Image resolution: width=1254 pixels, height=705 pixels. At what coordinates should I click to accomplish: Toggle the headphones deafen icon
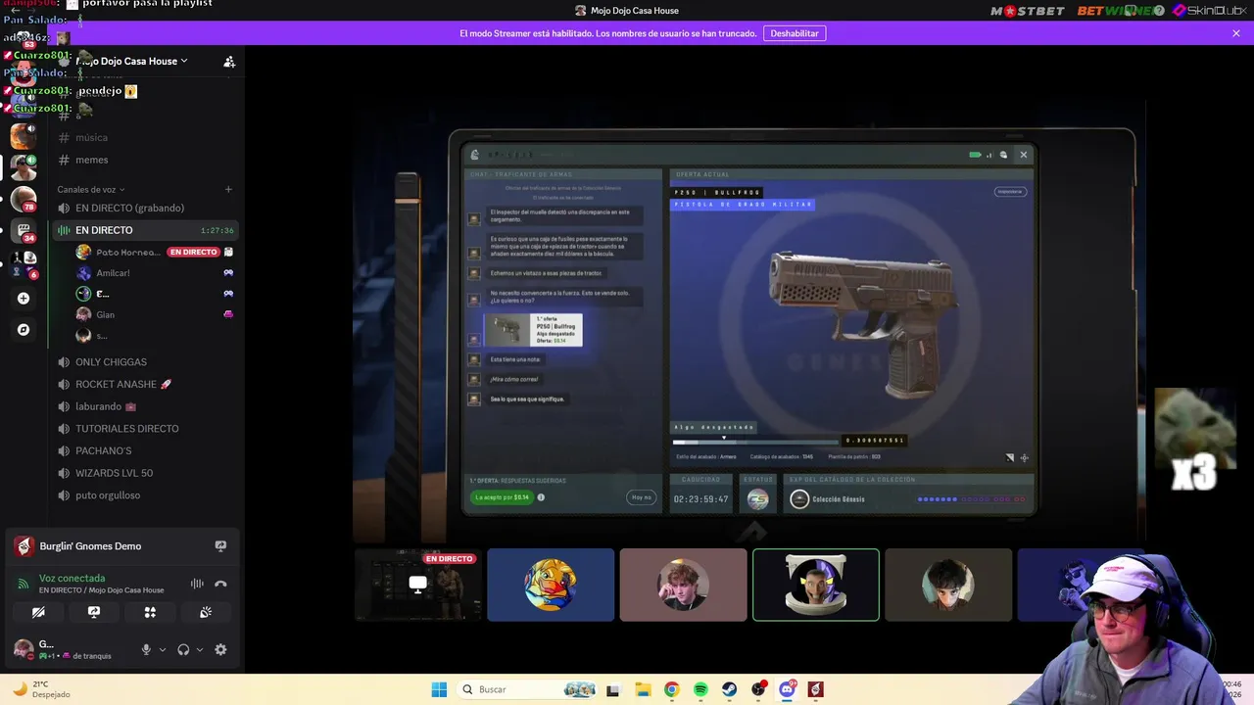click(x=183, y=649)
